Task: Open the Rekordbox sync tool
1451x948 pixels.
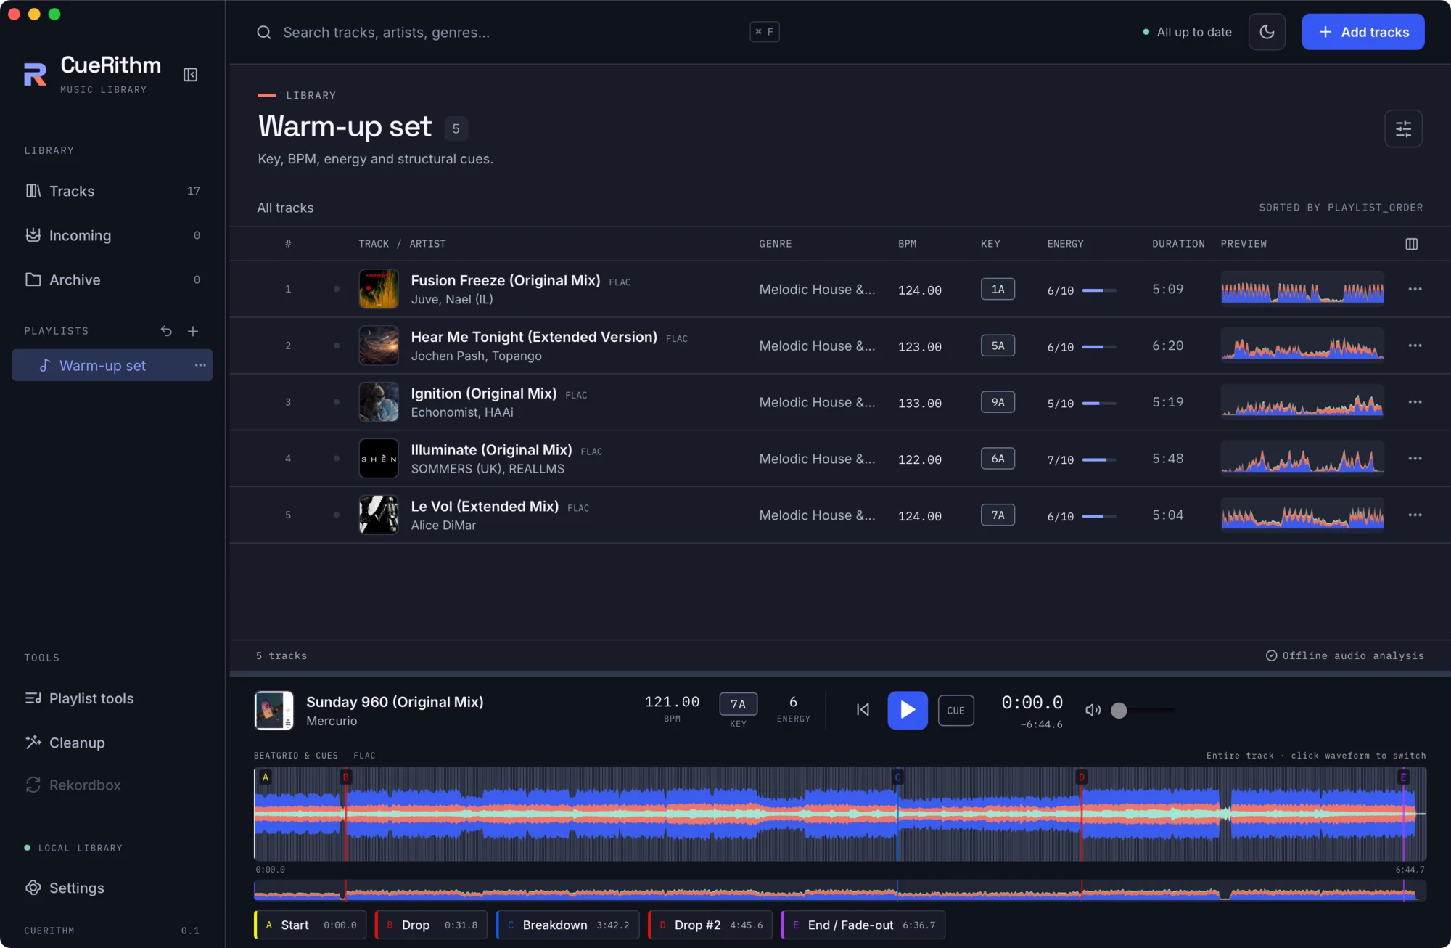Action: (112, 785)
